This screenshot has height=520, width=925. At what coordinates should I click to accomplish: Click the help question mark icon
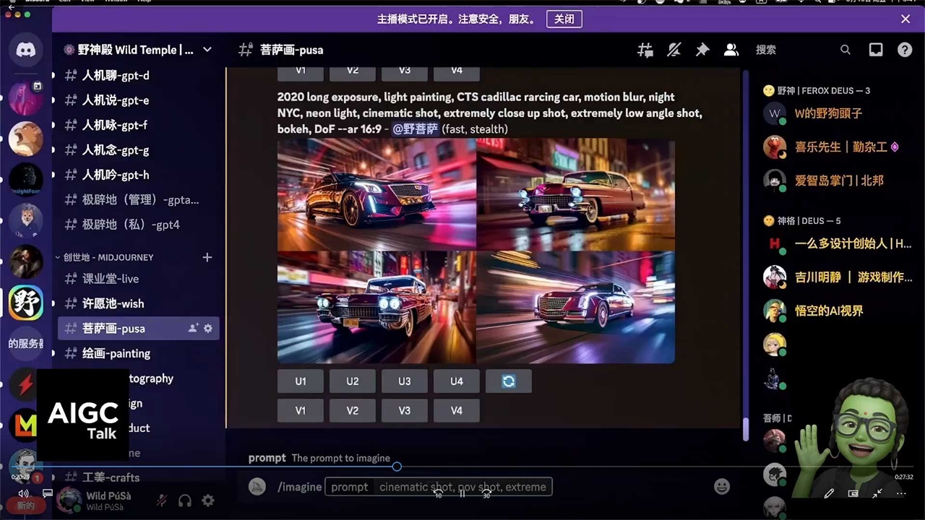click(905, 50)
